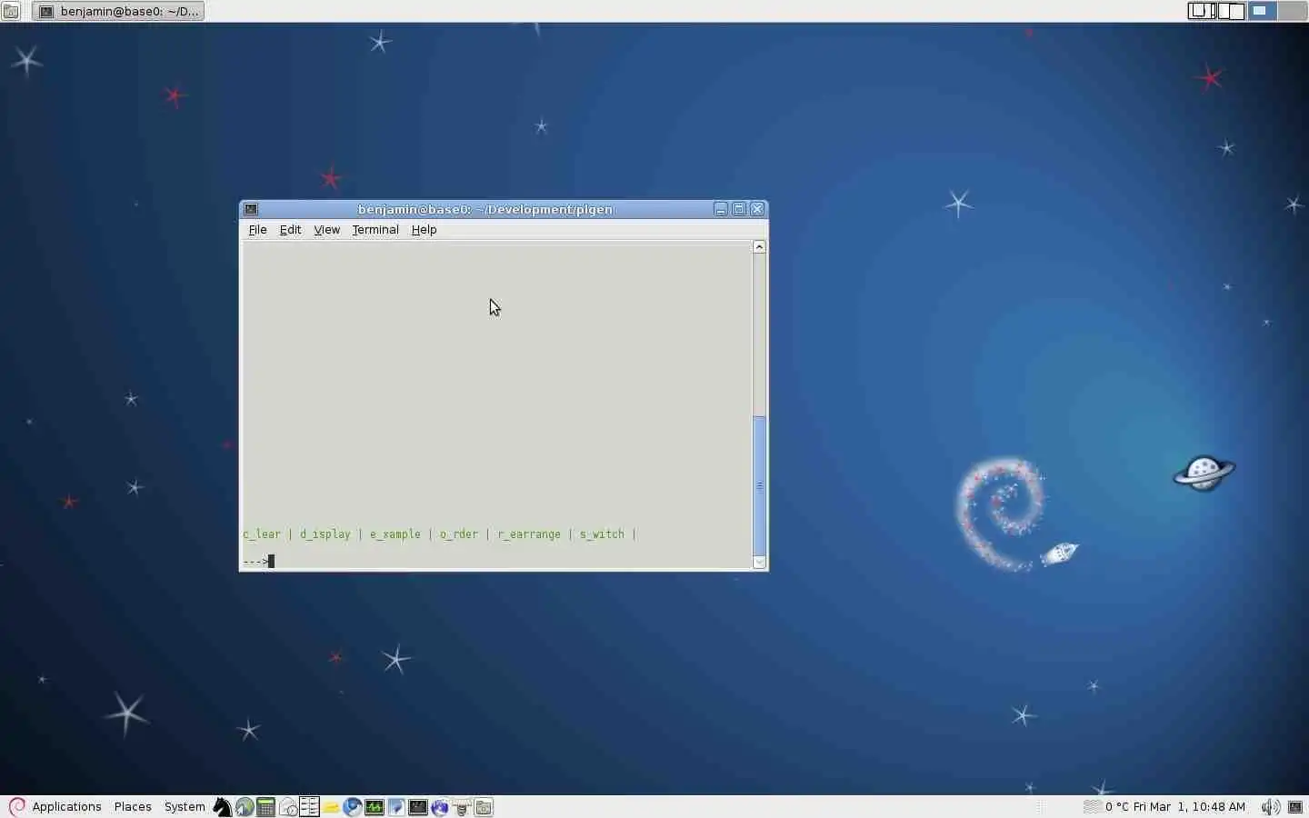Click the show desktop icon at top left
1309x818 pixels.
11,11
